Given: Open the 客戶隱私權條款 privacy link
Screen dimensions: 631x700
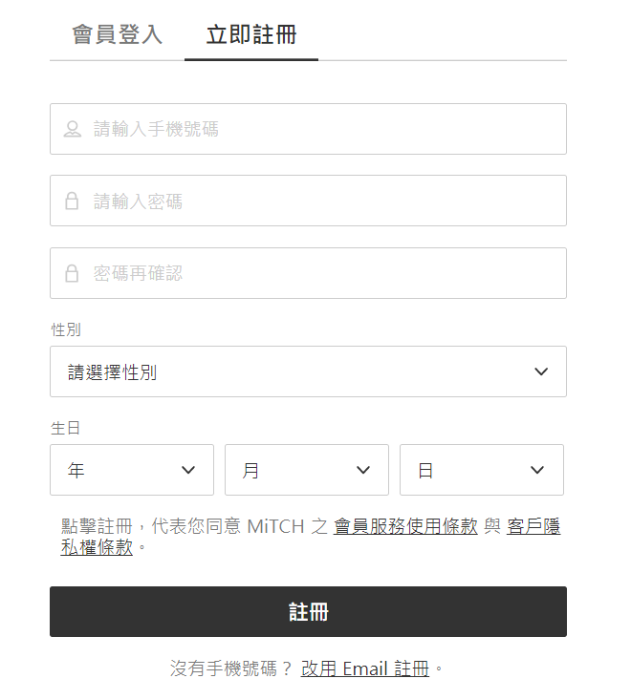Looking at the screenshot, I should (533, 526).
